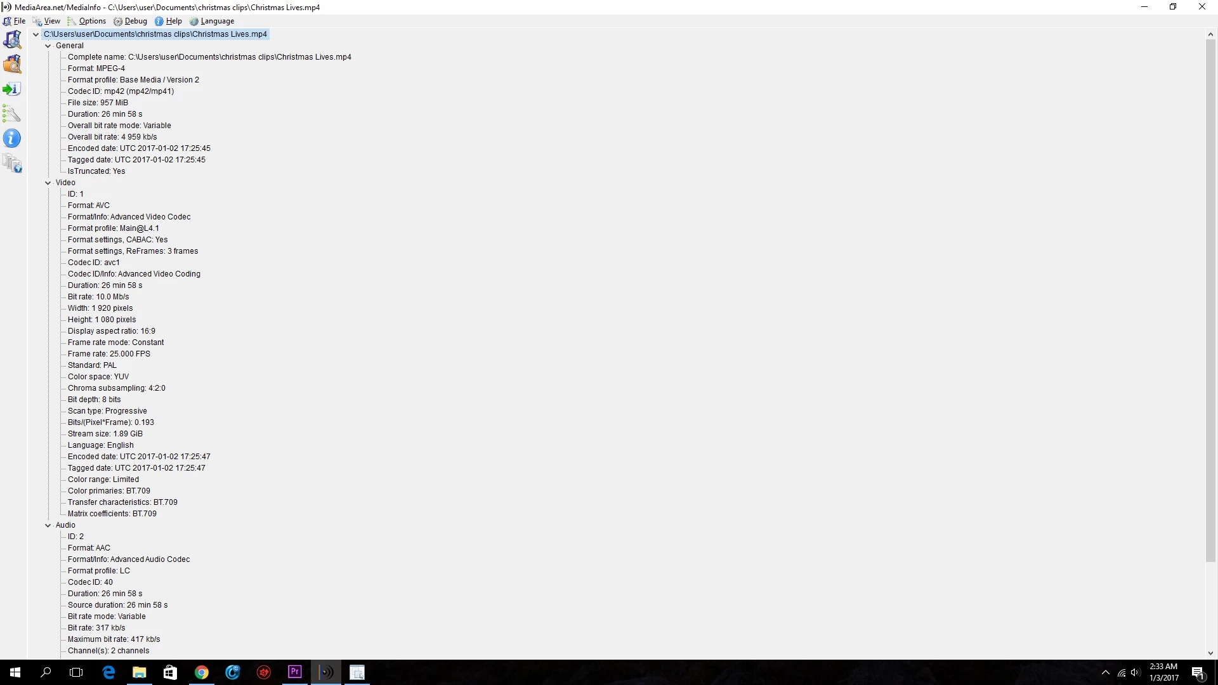Collapse the Video section
Viewport: 1218px width, 685px height.
coord(48,183)
